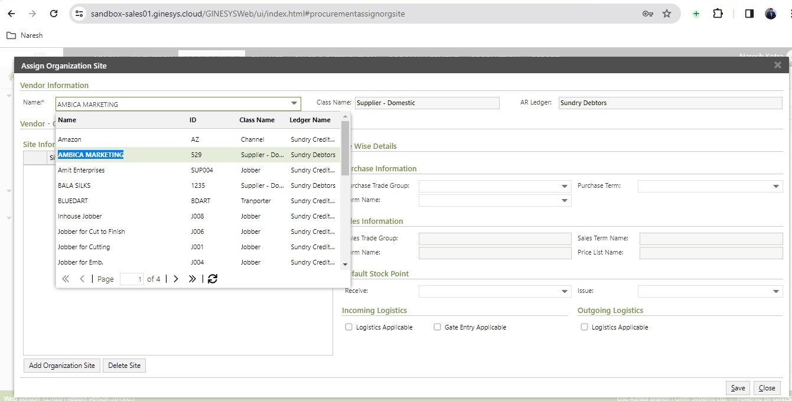792x401 pixels.
Task: Select Amazon from vendor list
Action: (198, 139)
